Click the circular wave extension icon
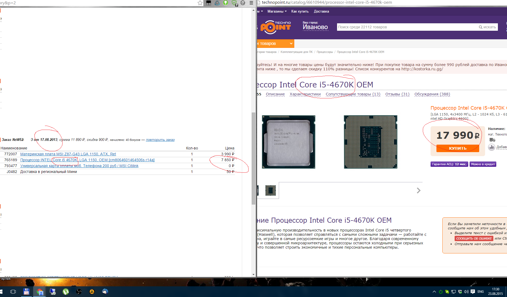Screen dimensions: 507x297 point(243,3)
